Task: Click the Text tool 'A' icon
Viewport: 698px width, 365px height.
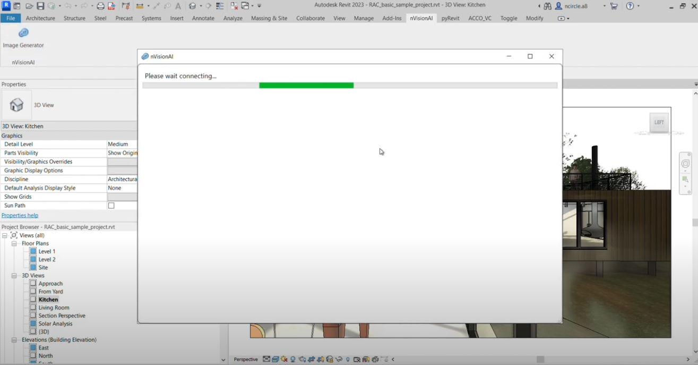Action: point(178,6)
